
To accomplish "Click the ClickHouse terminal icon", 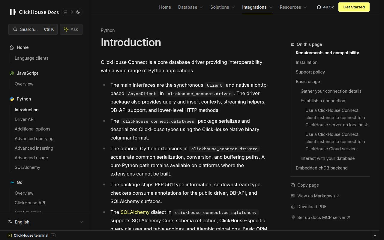I will [x=10, y=235].
